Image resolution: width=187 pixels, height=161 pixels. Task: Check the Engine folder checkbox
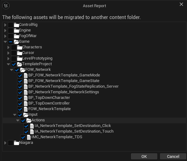(x=11, y=31)
